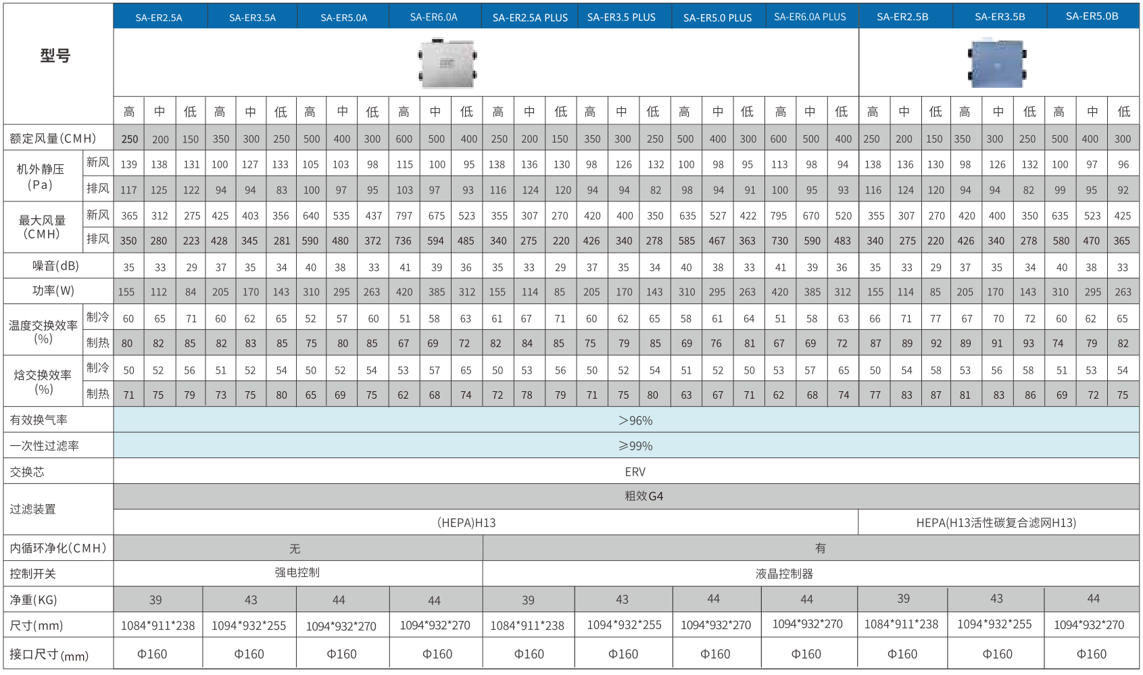Click the max exhaust airflow value 580
1143x675 pixels.
pos(1061,241)
